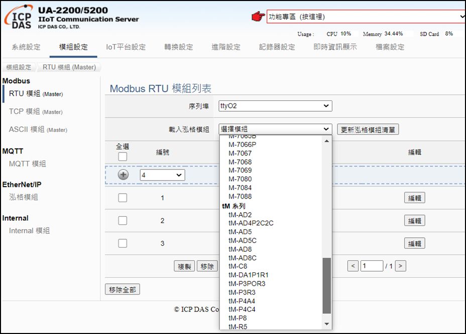The image size is (466, 334).
Task: Choose tM-P3R3 from the module list
Action: point(271,292)
